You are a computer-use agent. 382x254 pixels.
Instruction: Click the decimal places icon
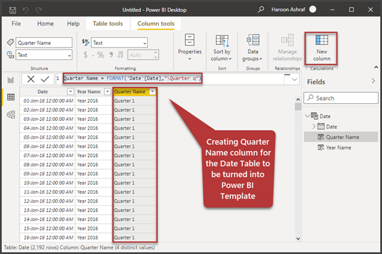tap(120, 54)
